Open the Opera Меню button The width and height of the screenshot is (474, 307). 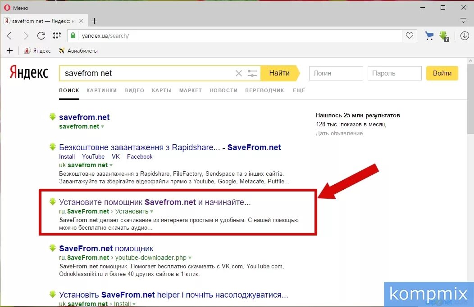point(16,8)
